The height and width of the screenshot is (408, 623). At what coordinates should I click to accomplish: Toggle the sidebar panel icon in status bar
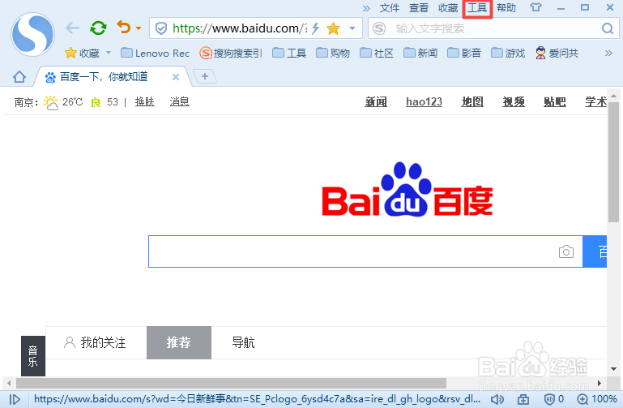[15, 399]
